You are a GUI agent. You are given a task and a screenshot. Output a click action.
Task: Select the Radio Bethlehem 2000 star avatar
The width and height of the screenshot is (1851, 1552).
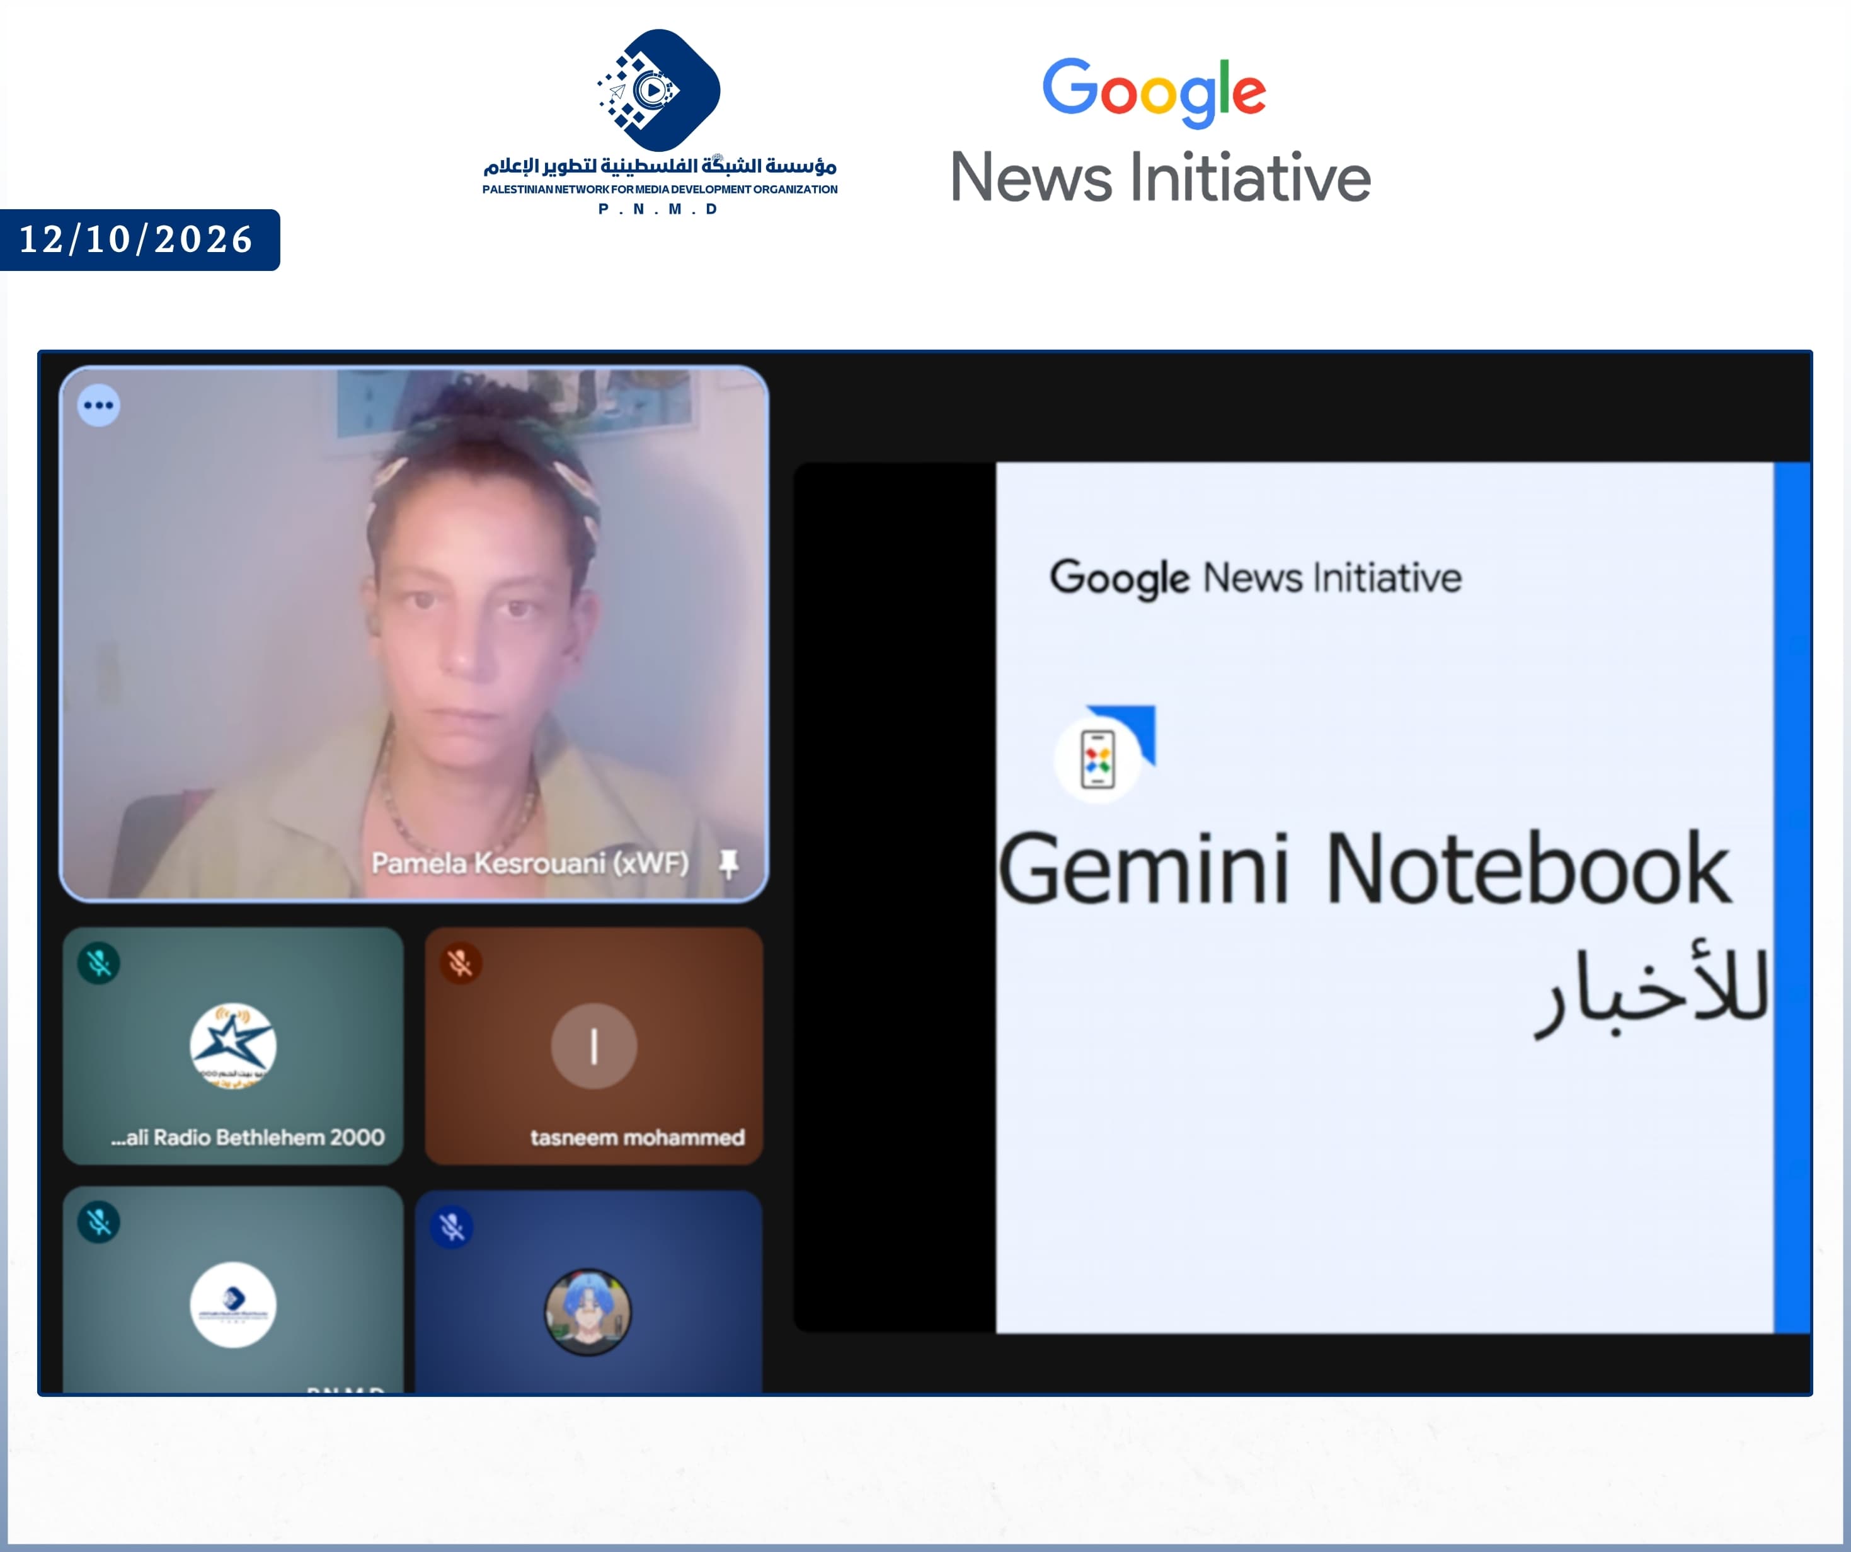pyautogui.click(x=232, y=1046)
